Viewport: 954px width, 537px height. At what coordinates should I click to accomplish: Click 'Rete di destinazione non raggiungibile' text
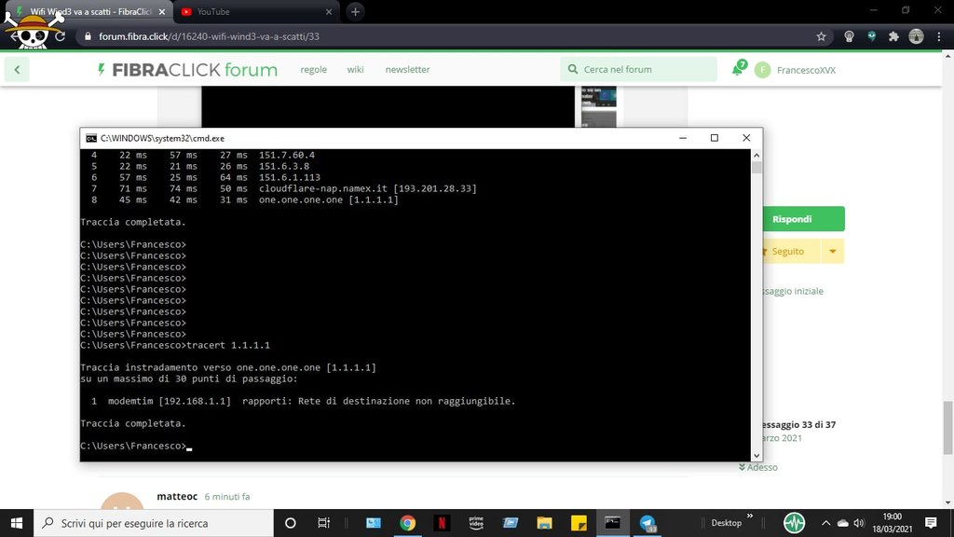pos(406,401)
